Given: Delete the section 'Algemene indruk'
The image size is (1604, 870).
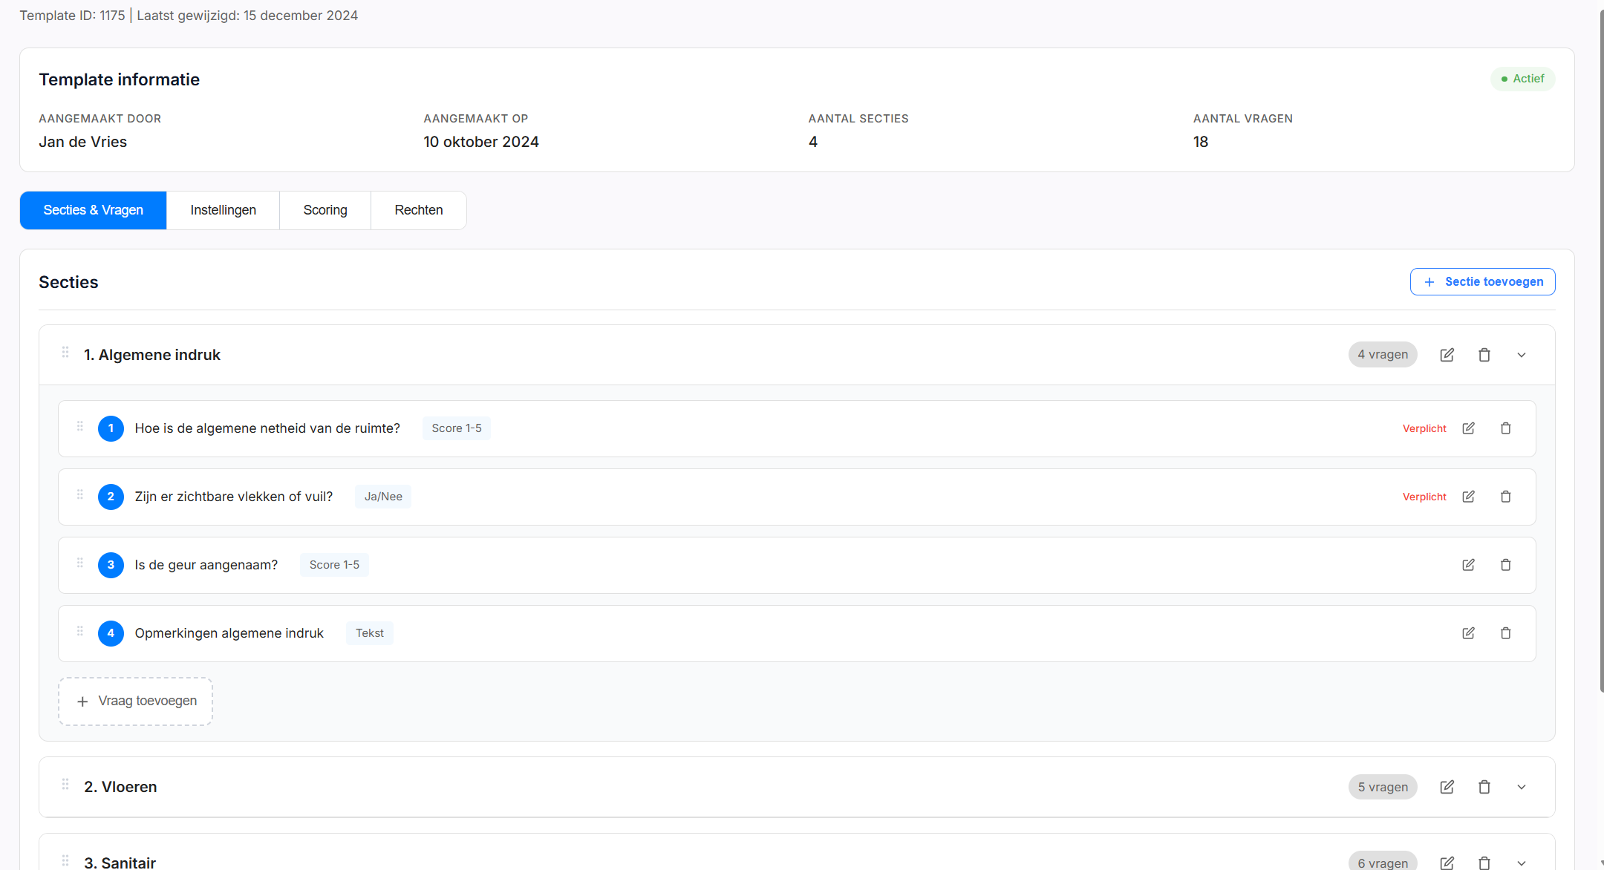Looking at the screenshot, I should [1484, 354].
